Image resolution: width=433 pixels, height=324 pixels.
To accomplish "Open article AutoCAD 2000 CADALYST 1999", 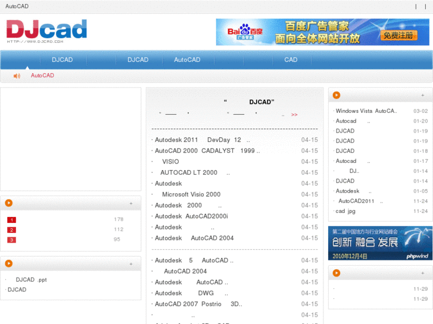I will 207,151.
